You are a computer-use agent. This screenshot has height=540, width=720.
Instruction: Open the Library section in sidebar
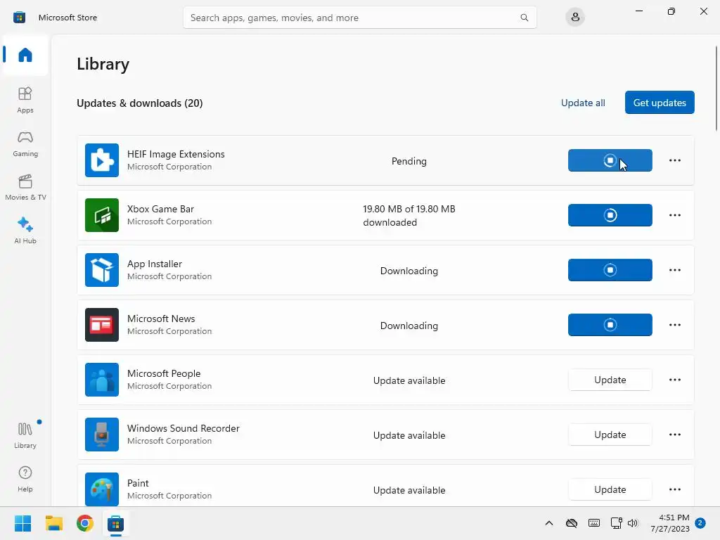pos(25,435)
